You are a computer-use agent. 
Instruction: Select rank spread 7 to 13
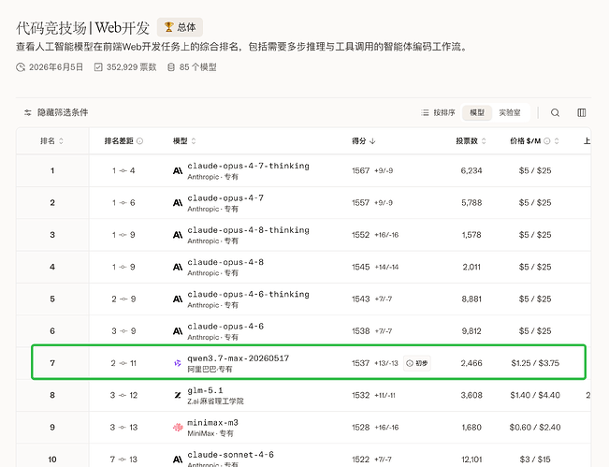(x=123, y=460)
